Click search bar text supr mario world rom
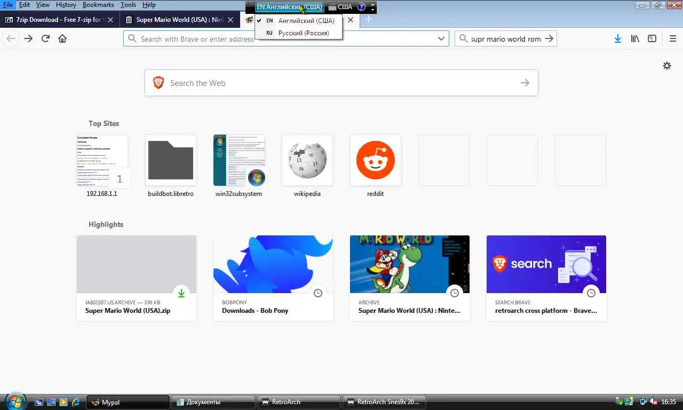683x410 pixels. coord(506,39)
